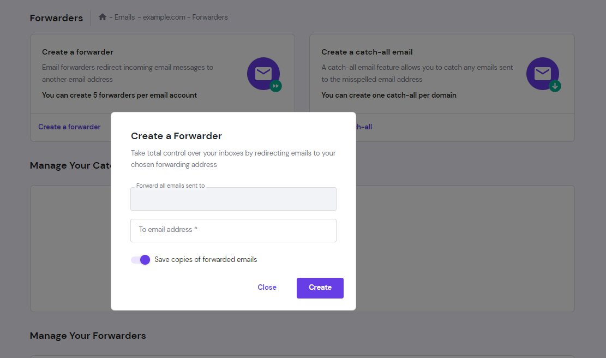Navigate to Emails via the breadcrumb
The width and height of the screenshot is (606, 358).
tap(124, 17)
